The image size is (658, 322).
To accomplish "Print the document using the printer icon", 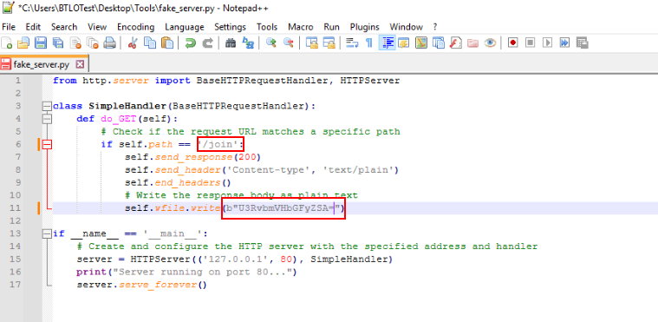I will [x=109, y=43].
